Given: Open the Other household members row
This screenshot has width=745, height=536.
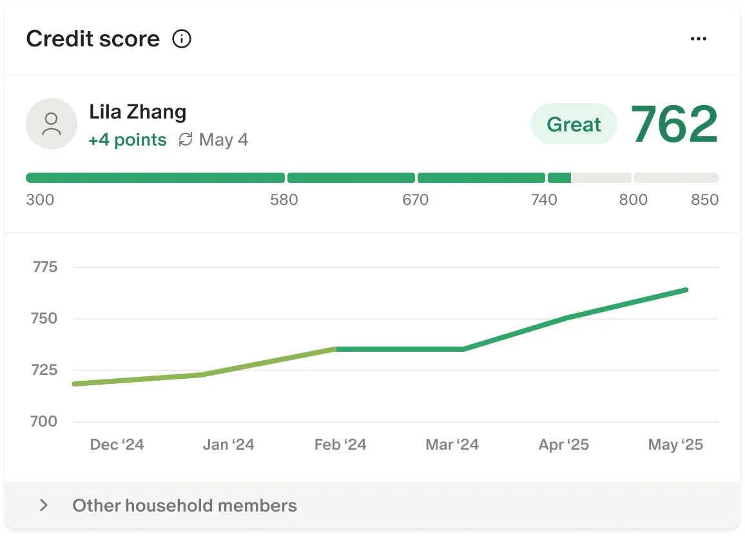Looking at the screenshot, I should (372, 505).
